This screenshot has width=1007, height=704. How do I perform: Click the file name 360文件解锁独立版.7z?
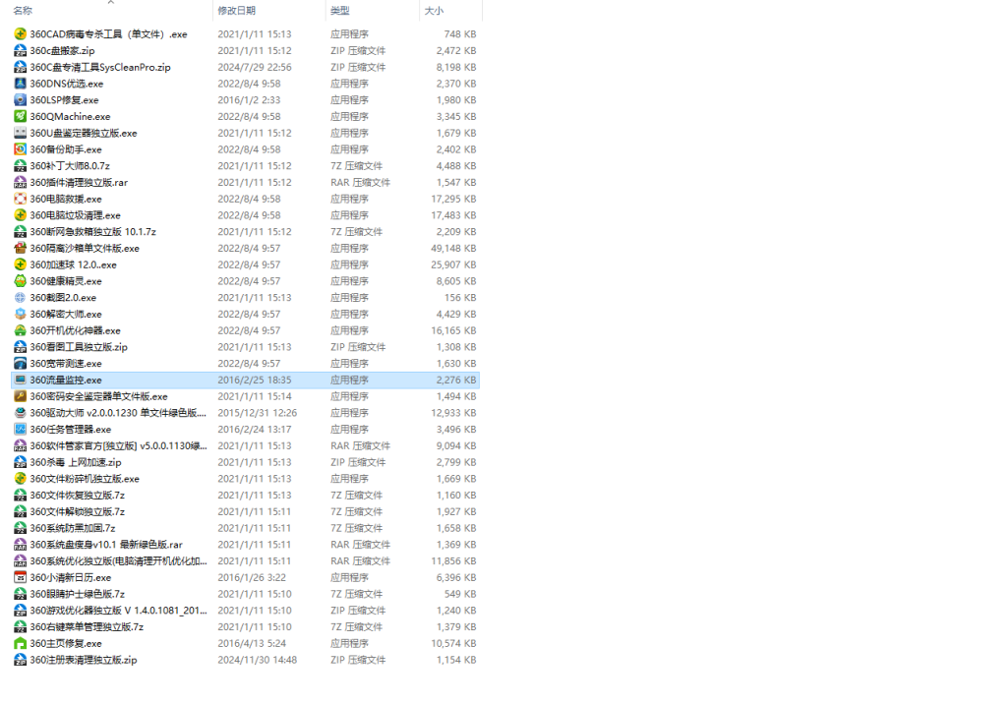[x=77, y=512]
